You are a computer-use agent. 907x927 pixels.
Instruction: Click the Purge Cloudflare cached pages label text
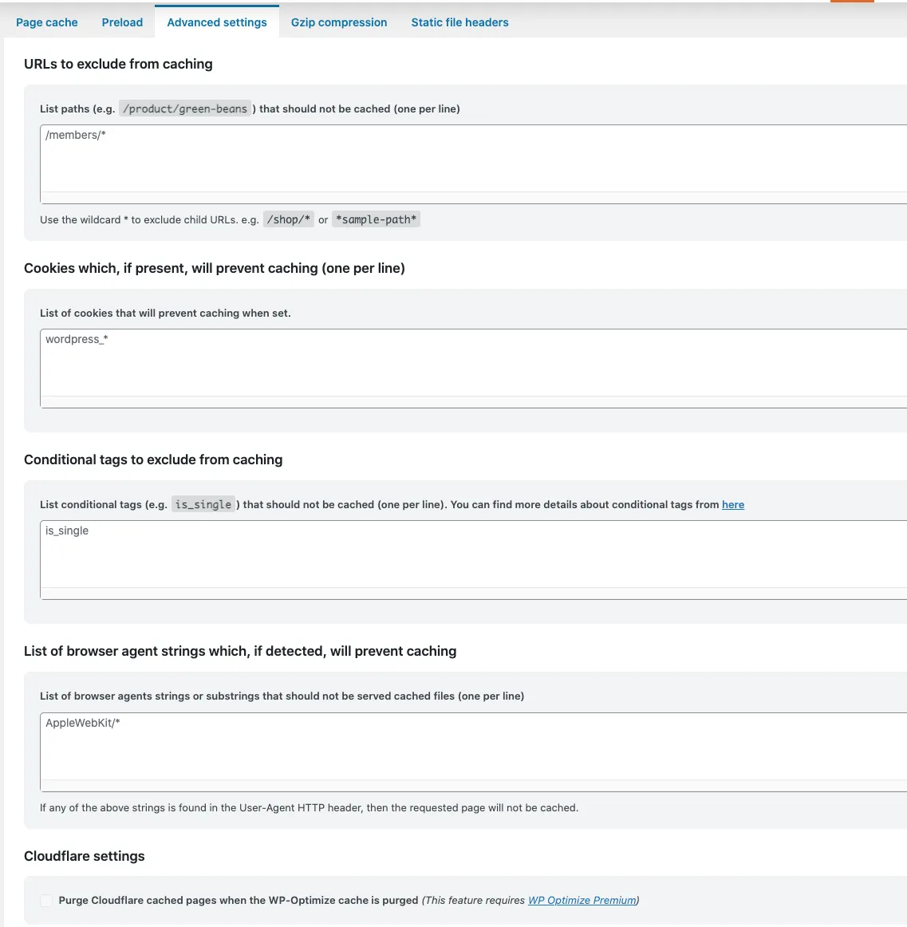pos(239,901)
